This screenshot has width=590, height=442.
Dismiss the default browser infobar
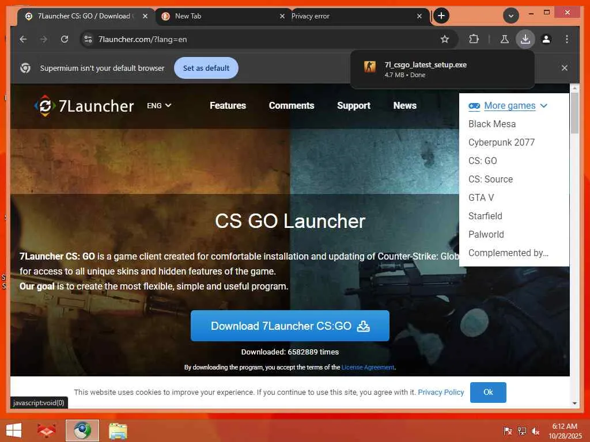coord(565,68)
